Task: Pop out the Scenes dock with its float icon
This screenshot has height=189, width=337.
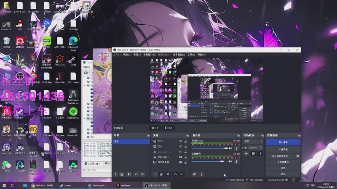Action: click(148, 135)
